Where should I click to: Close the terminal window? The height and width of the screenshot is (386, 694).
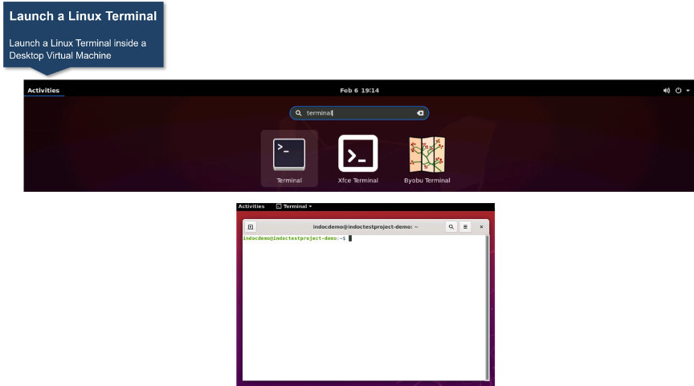[481, 227]
